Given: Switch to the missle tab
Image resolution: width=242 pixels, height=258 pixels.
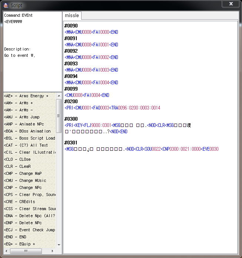Looking at the screenshot, I should (72, 16).
